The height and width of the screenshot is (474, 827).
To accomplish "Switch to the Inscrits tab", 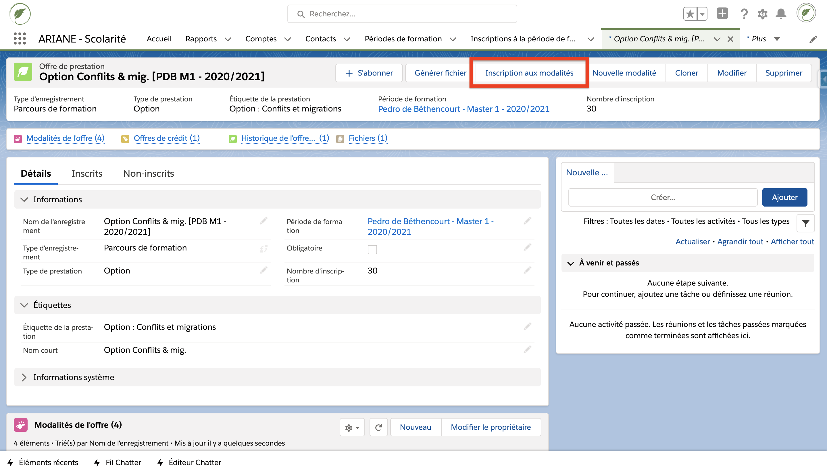I will (x=86, y=173).
